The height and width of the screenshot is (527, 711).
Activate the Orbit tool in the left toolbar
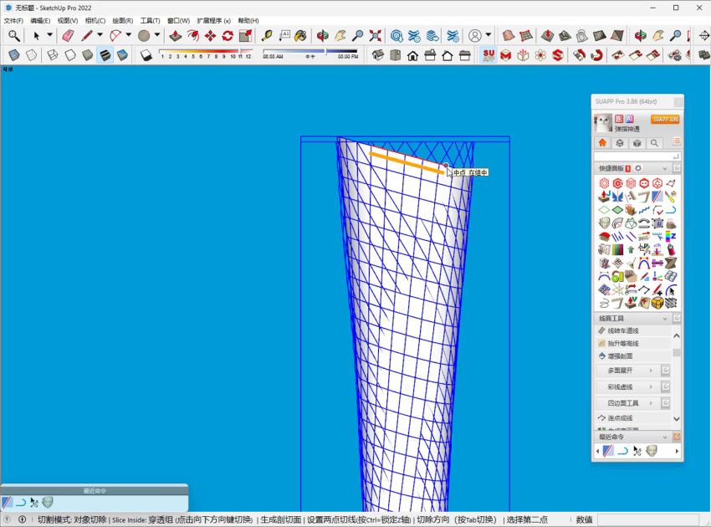click(322, 35)
